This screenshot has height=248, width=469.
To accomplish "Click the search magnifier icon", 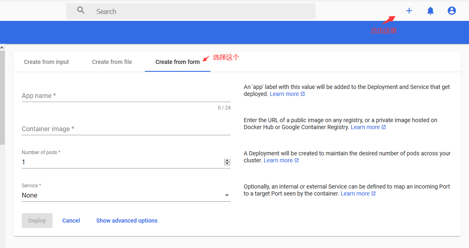I will [x=81, y=11].
